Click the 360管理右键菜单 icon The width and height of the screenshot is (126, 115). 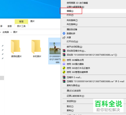64,72
